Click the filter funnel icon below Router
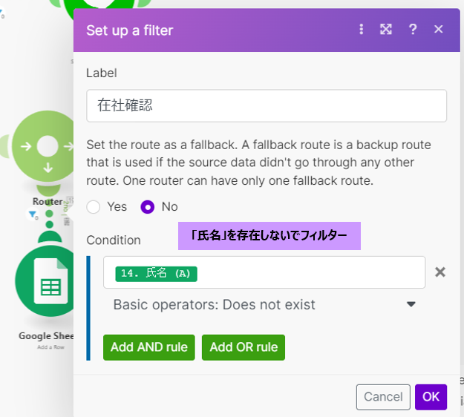The height and width of the screenshot is (417, 464). 33,214
